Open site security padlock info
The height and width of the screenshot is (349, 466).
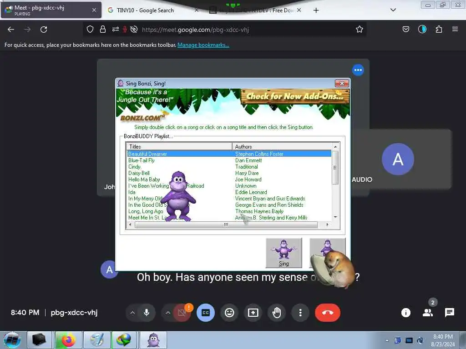(103, 29)
